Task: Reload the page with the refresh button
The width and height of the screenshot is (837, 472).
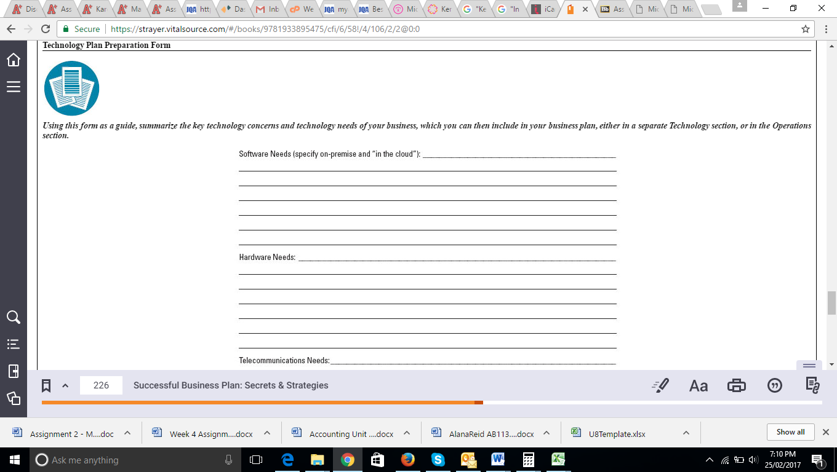Action: click(45, 29)
